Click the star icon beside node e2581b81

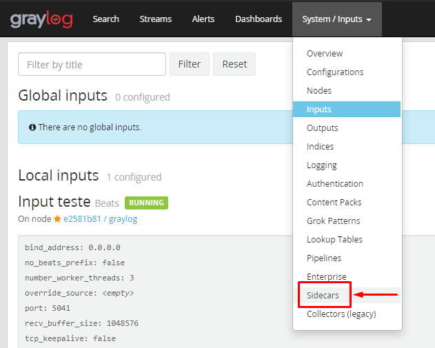tap(58, 218)
